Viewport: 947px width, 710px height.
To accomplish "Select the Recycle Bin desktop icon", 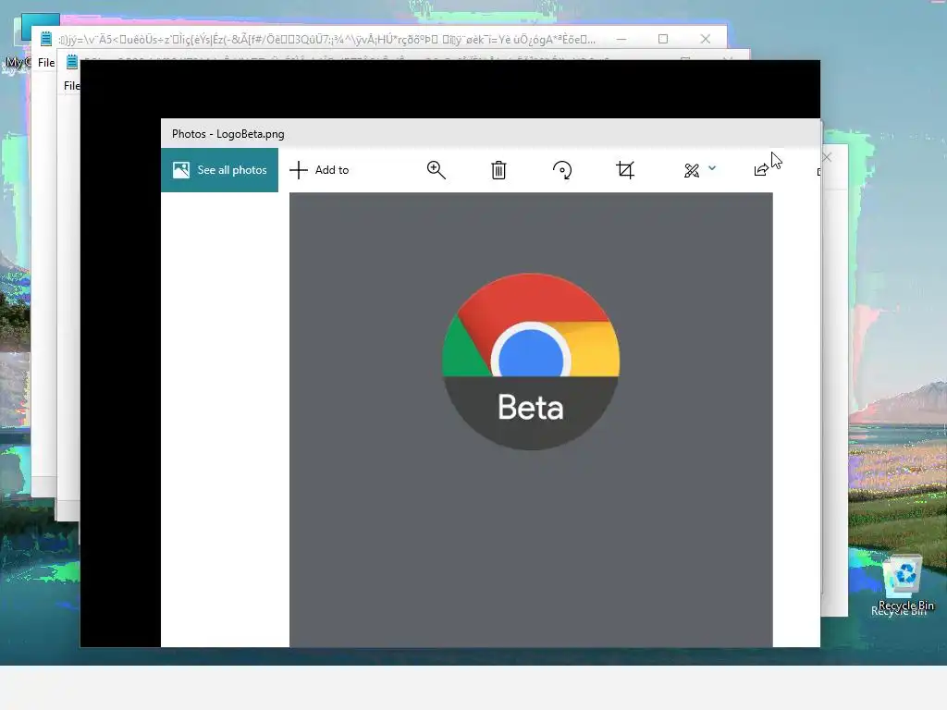I will 903,584.
